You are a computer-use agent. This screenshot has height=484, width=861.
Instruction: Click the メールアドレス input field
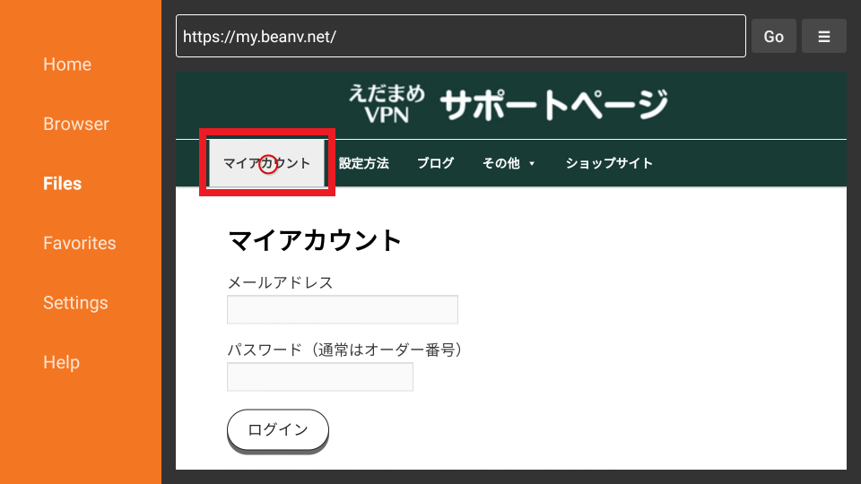pyautogui.click(x=342, y=309)
